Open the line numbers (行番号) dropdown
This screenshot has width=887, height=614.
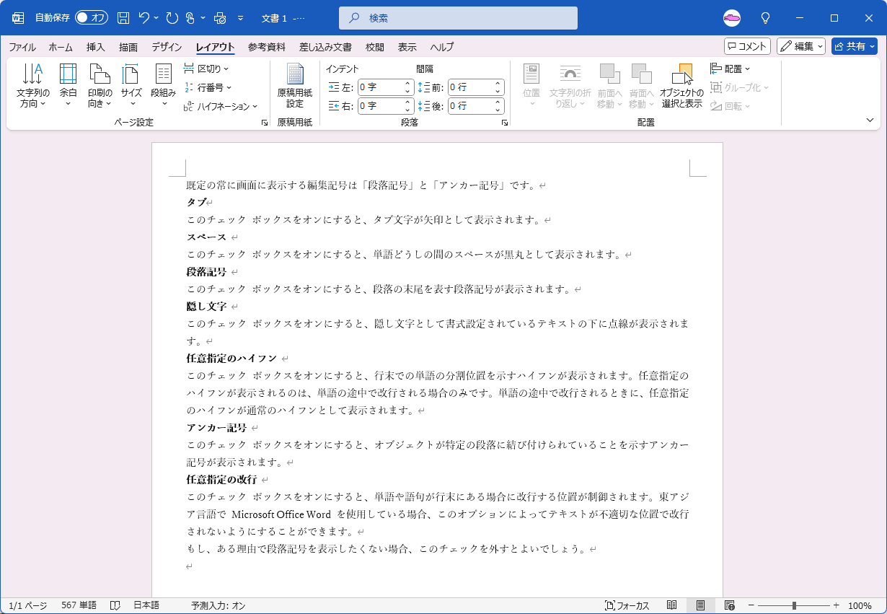click(208, 87)
